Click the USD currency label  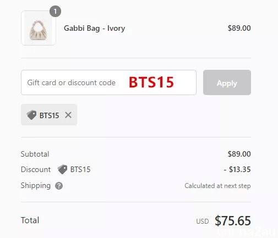pyautogui.click(x=203, y=222)
